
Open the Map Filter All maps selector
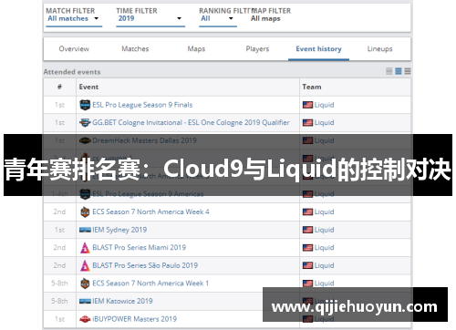pyautogui.click(x=265, y=19)
